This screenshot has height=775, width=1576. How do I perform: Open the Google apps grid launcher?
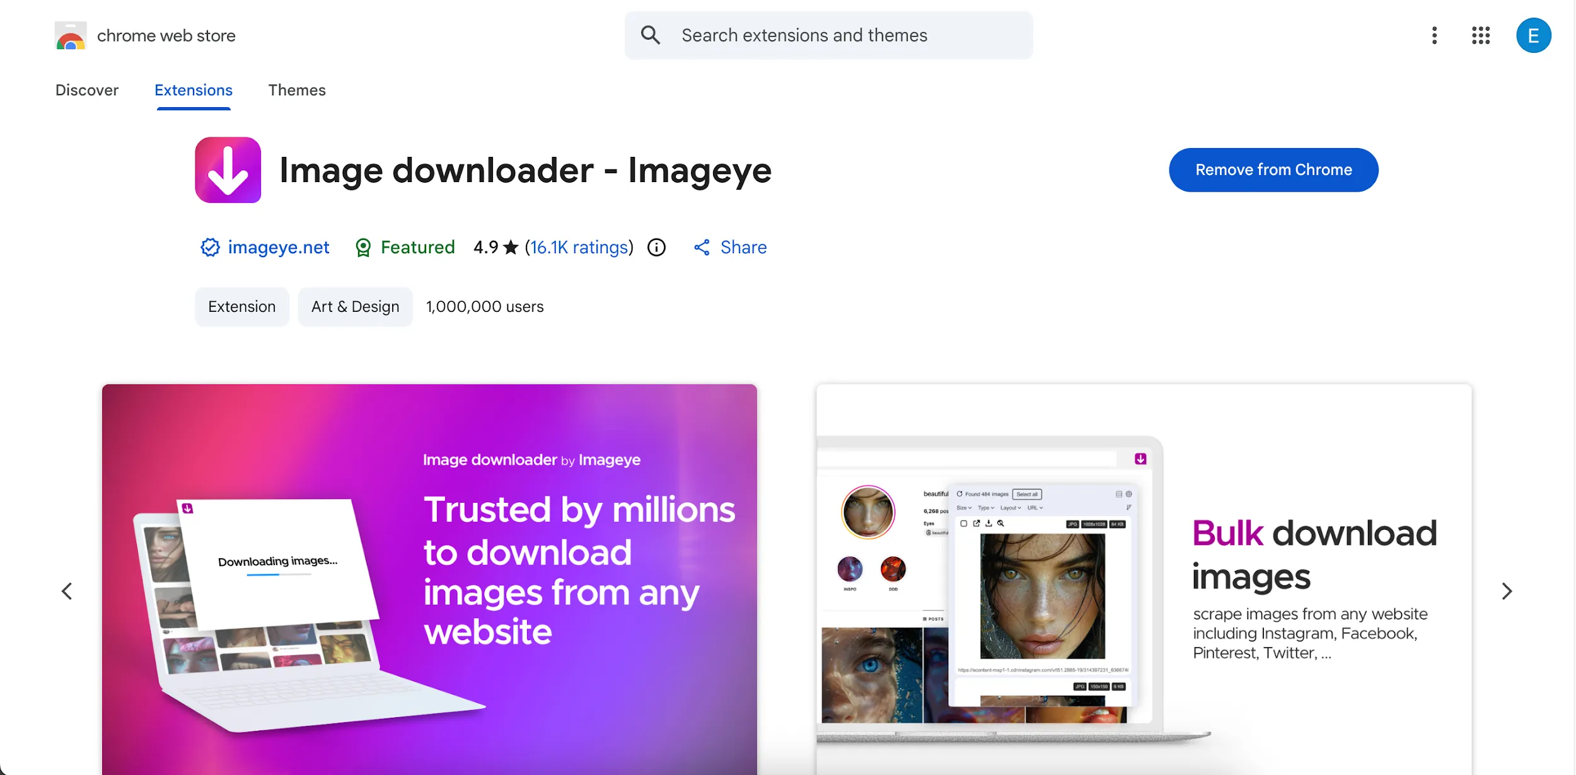tap(1481, 35)
